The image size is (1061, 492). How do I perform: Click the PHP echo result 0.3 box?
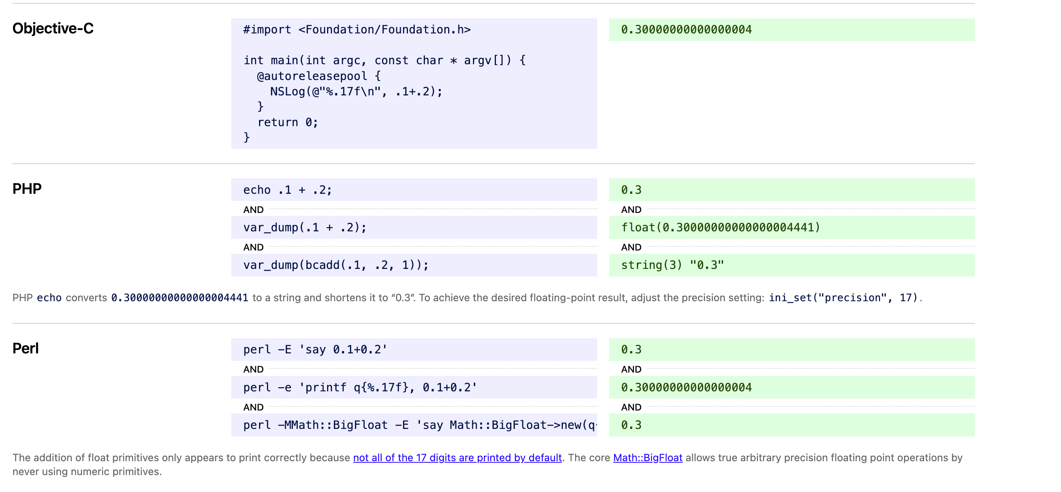pos(631,190)
